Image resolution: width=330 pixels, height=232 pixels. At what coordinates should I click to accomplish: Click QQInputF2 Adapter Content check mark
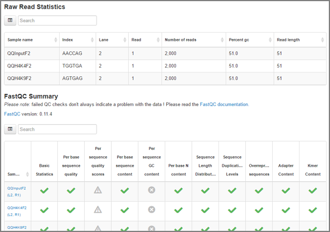tap(286, 191)
